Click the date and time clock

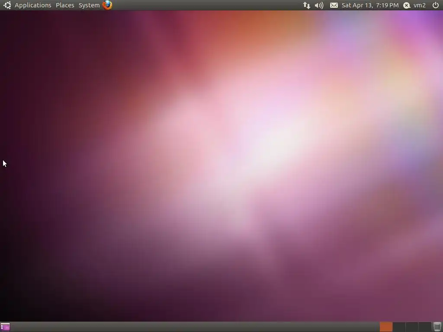coord(370,5)
